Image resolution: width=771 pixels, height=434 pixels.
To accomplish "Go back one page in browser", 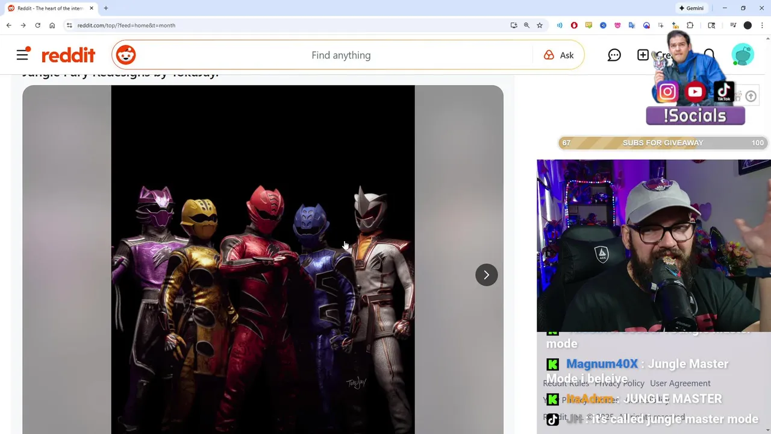I will click(x=8, y=25).
